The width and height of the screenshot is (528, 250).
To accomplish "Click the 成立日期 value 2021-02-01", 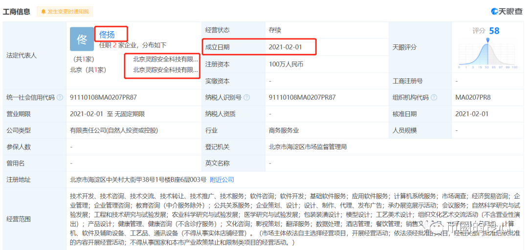I will pos(285,47).
